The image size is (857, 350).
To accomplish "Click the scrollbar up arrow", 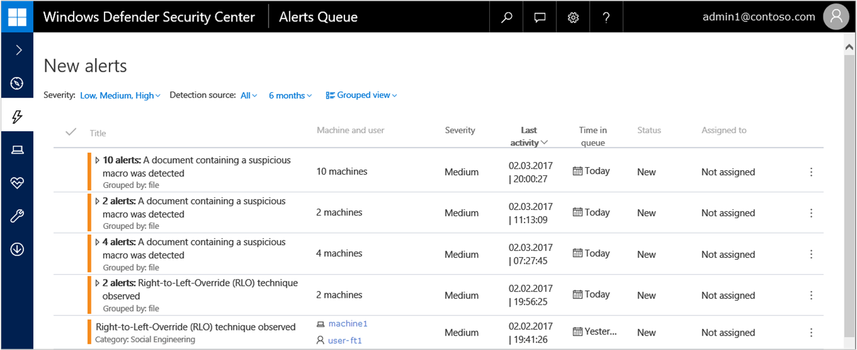I will 849,47.
